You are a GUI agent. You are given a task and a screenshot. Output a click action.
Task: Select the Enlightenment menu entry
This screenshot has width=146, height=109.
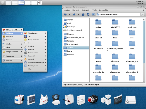(12, 52)
